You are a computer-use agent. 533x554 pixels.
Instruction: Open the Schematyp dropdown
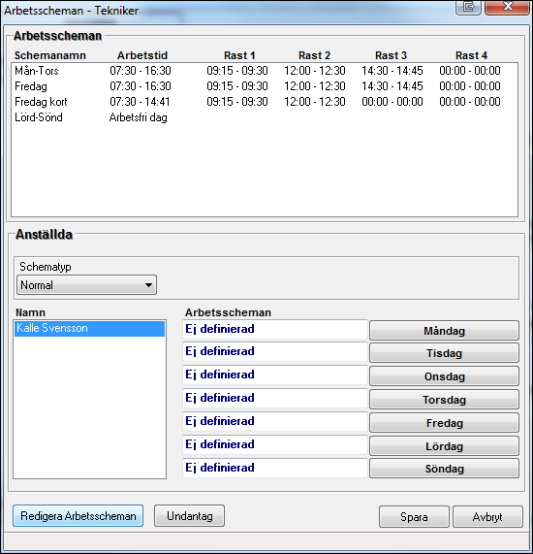point(86,285)
